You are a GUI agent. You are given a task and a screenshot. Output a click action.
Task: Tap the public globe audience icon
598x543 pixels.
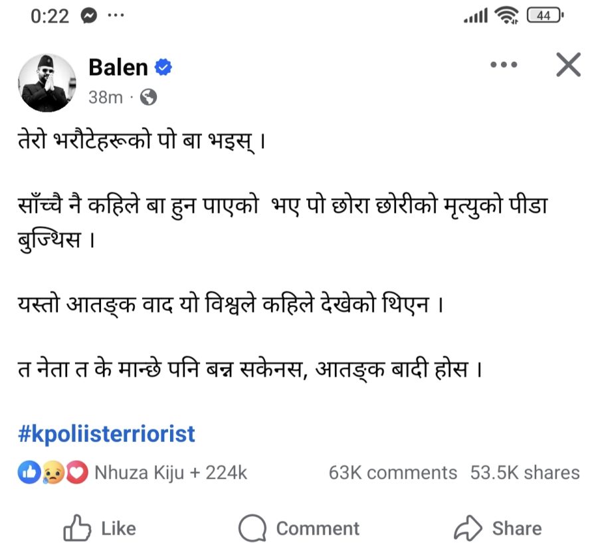148,98
